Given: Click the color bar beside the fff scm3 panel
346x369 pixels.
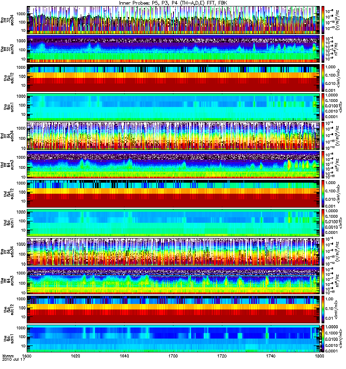Looking at the screenshot, I should [x=323, y=280].
